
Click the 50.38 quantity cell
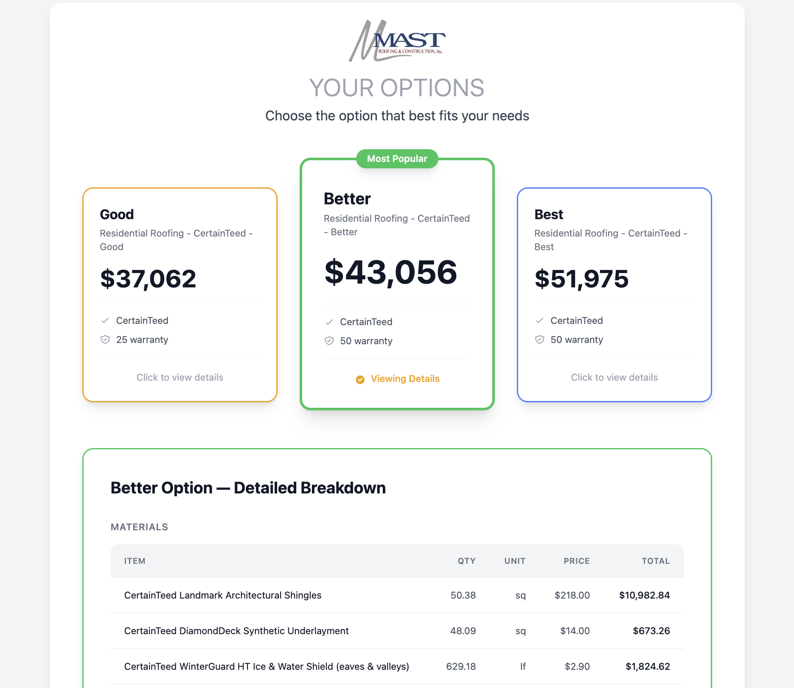(x=463, y=595)
